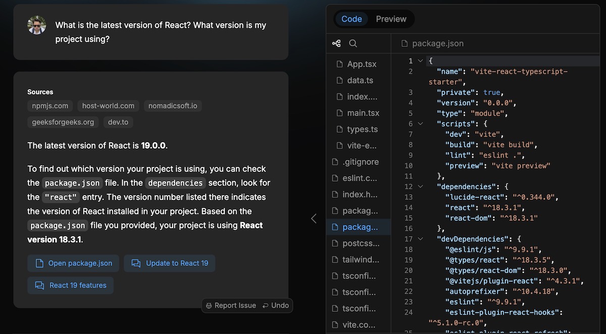Viewport: 606px width, 334px height.
Task: Fold the devDependencies block at line 17
Action: (420, 239)
